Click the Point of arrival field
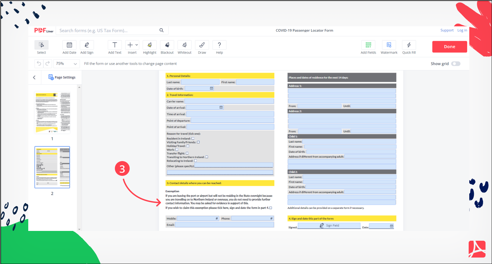This screenshot has width=492, height=264. point(230,127)
